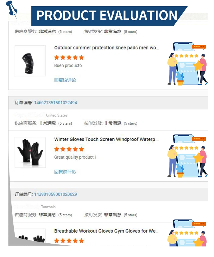
Task: Click the Winter Gloves five-star rating
Action: [x=69, y=149]
